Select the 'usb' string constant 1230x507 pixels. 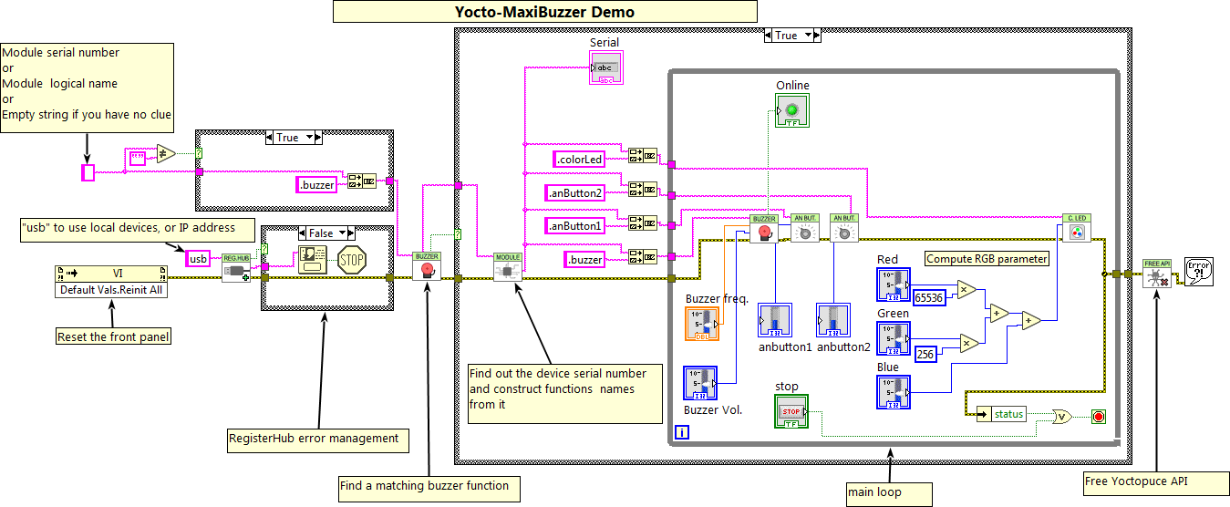click(x=198, y=259)
